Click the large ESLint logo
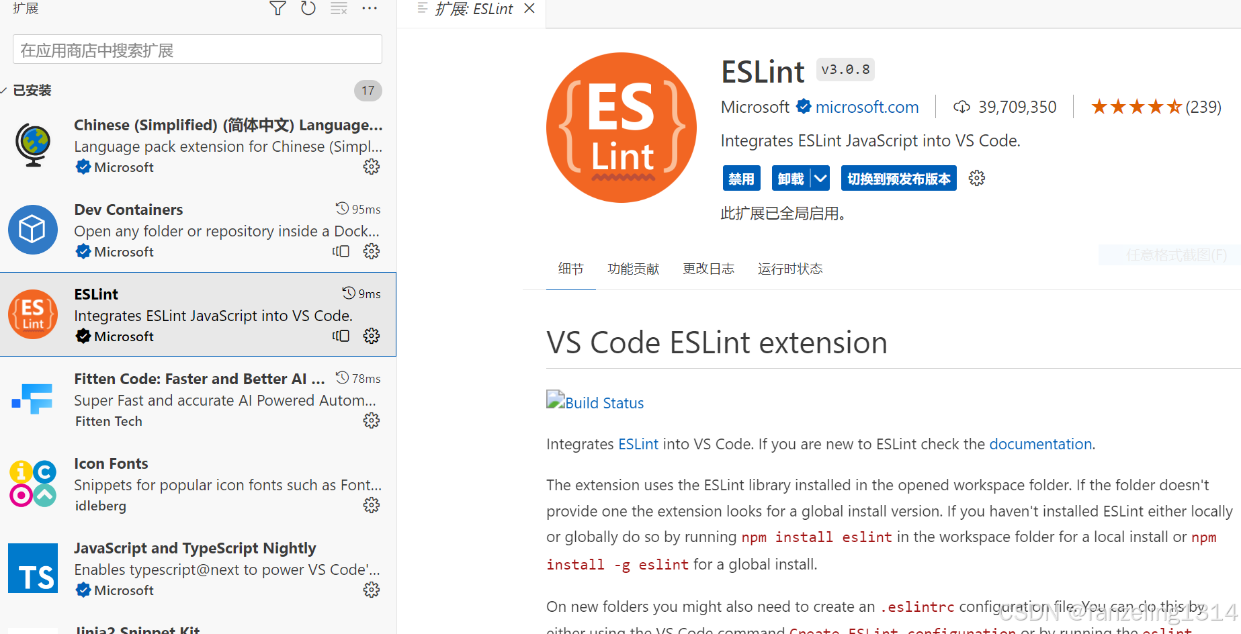The image size is (1241, 634). tap(622, 128)
